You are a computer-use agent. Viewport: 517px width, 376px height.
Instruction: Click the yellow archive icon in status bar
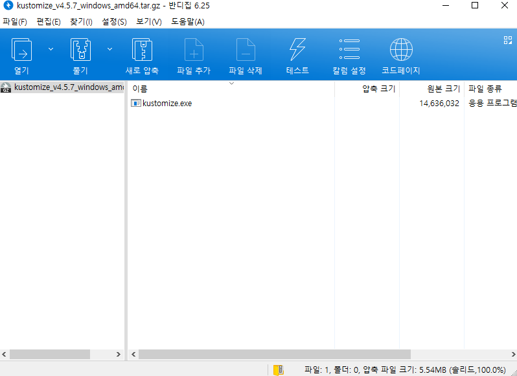pos(279,370)
